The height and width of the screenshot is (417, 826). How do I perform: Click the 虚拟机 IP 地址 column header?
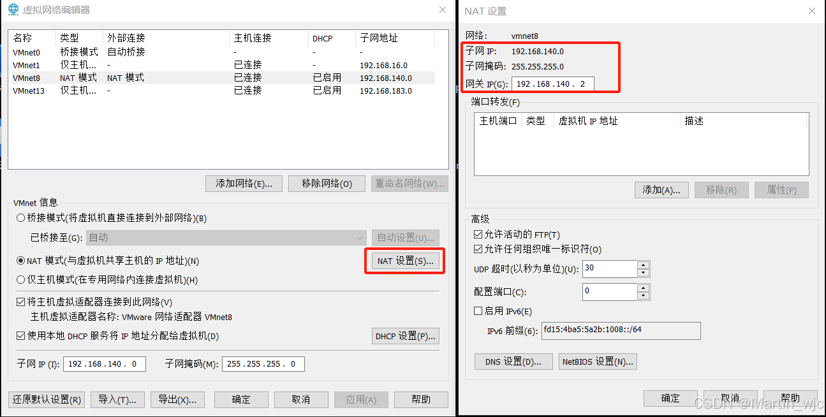click(x=617, y=121)
